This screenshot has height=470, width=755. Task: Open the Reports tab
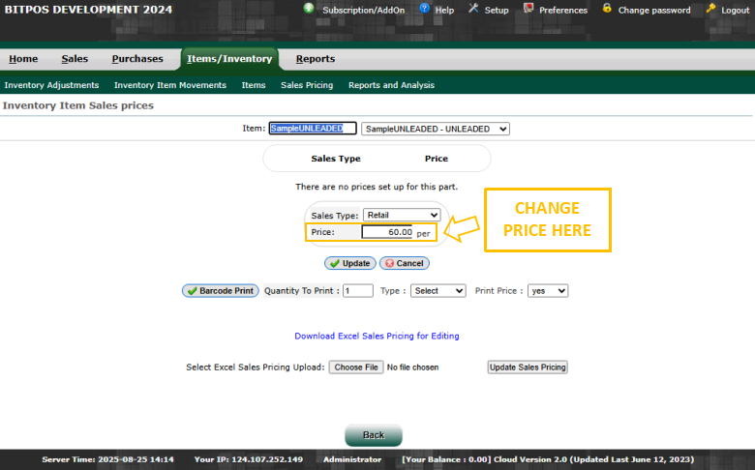coord(315,59)
